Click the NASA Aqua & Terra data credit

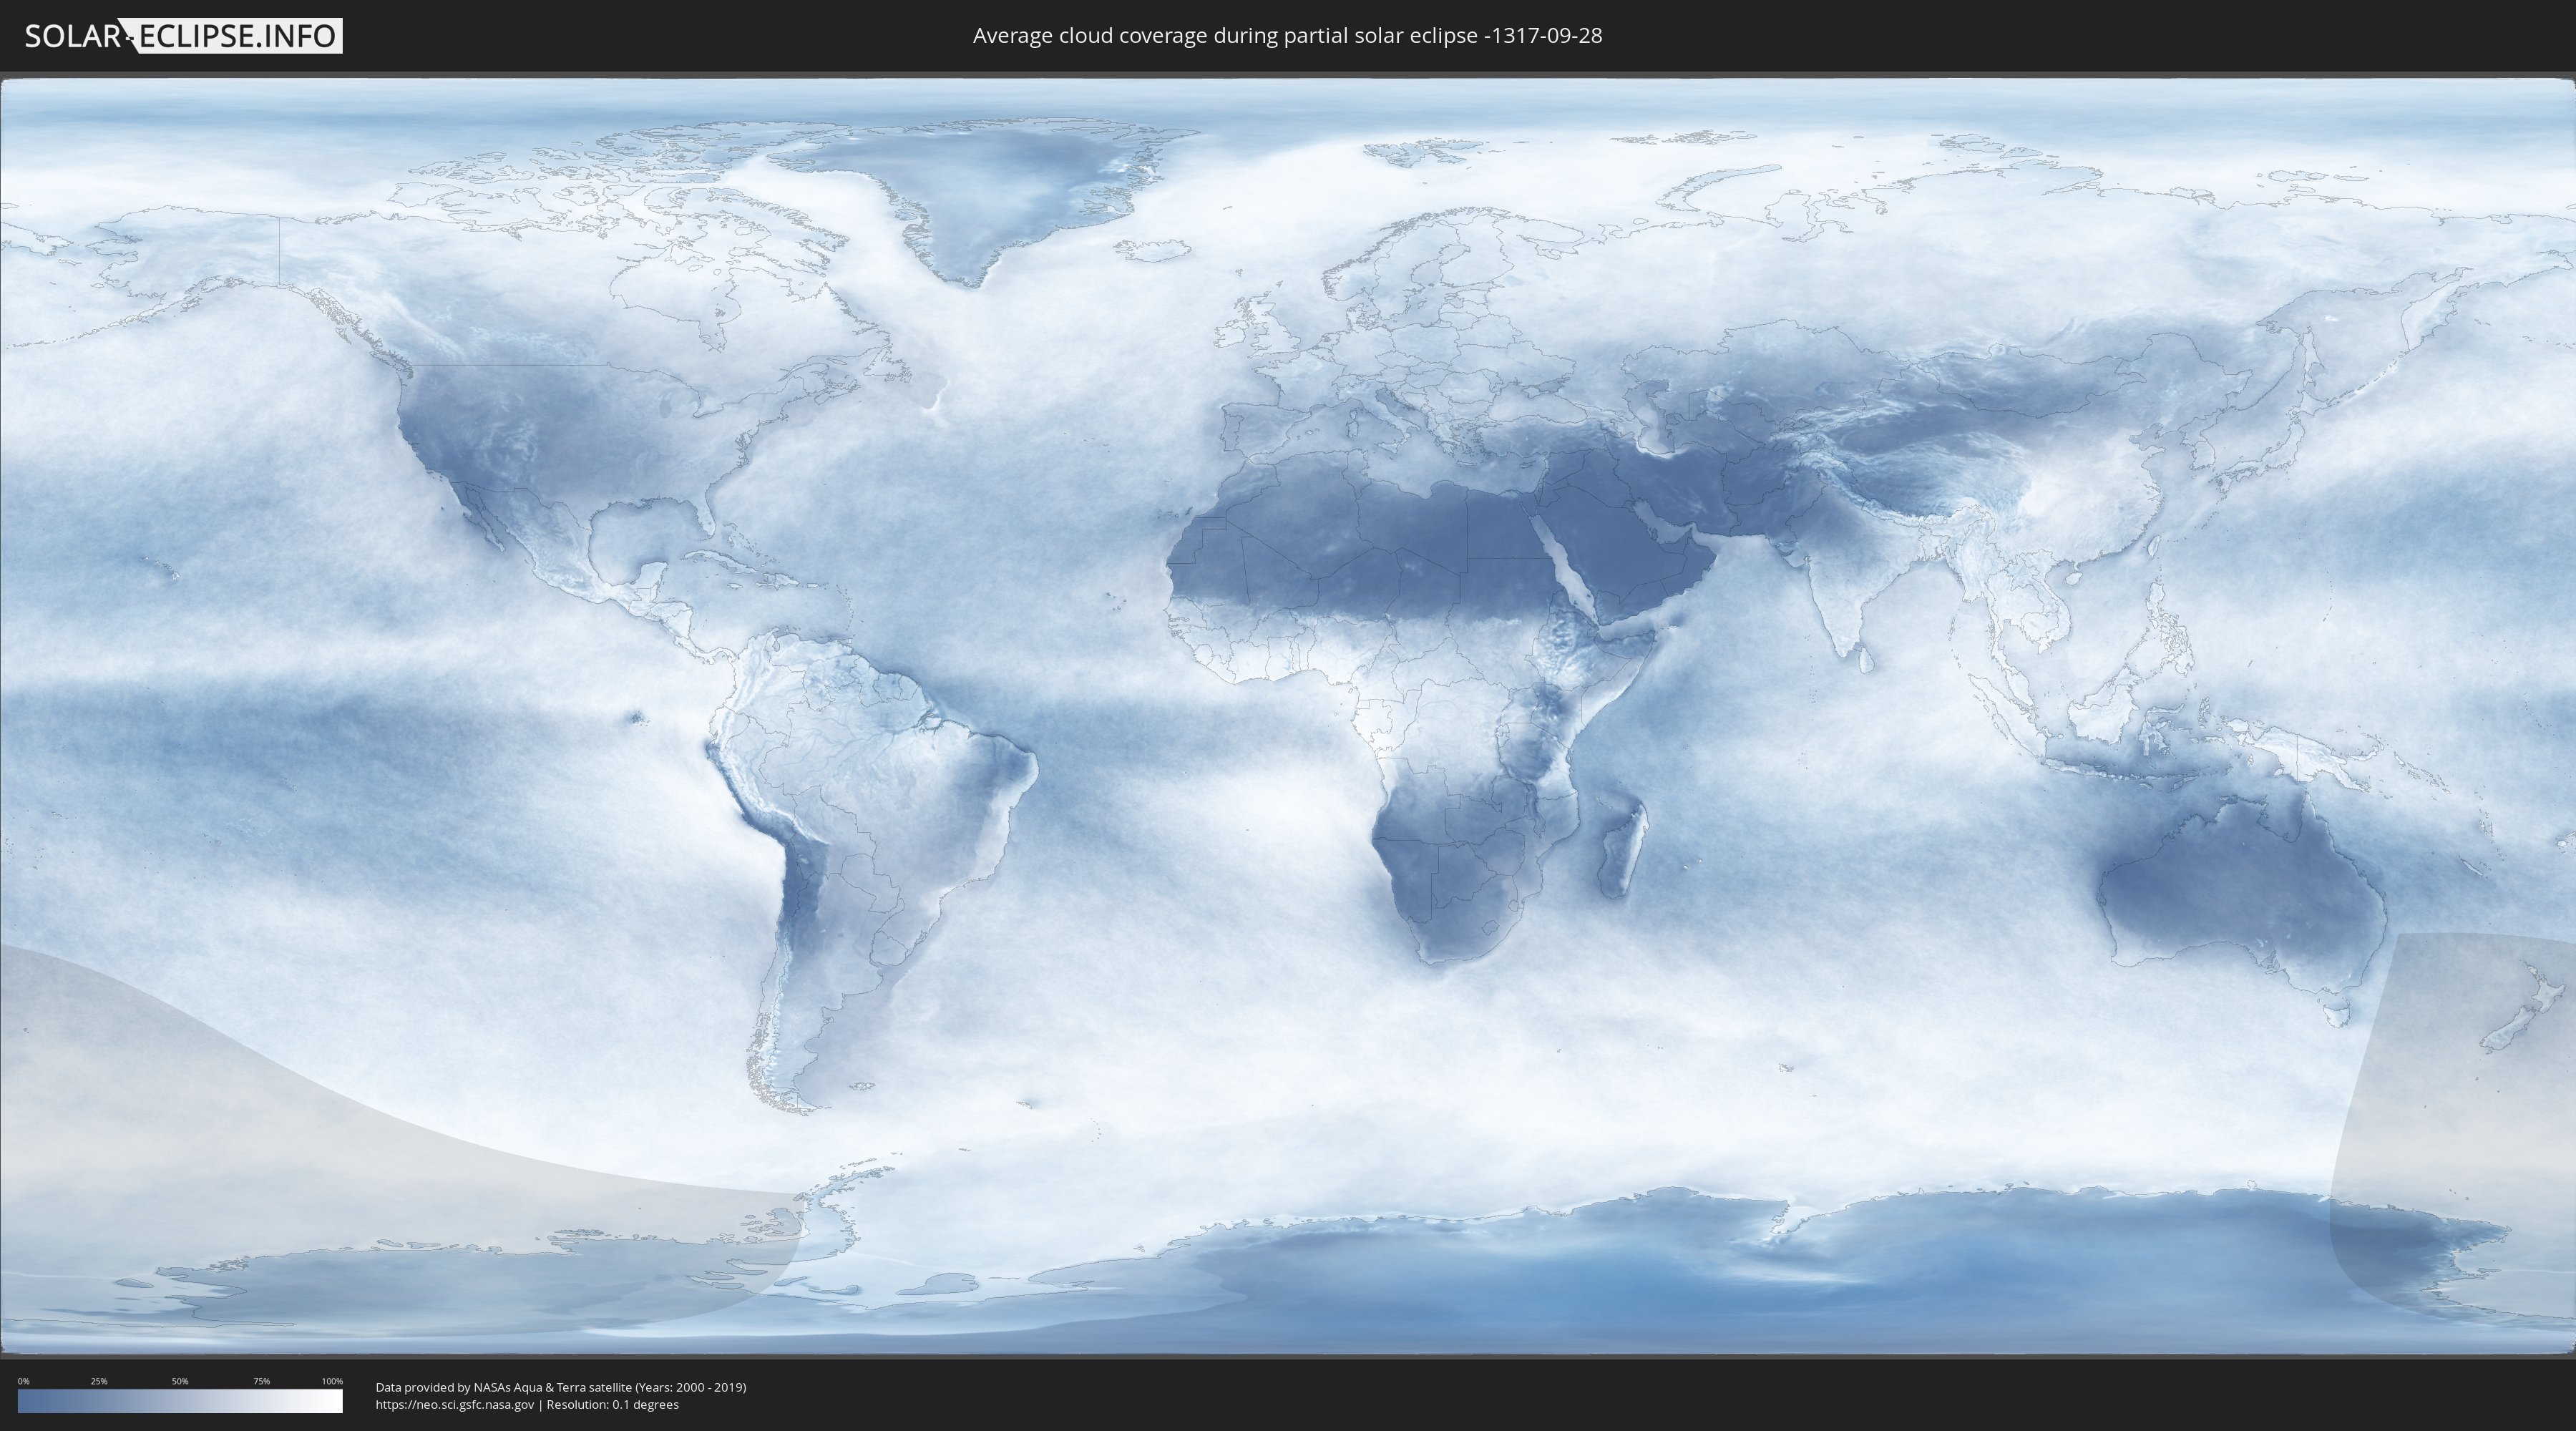561,1387
